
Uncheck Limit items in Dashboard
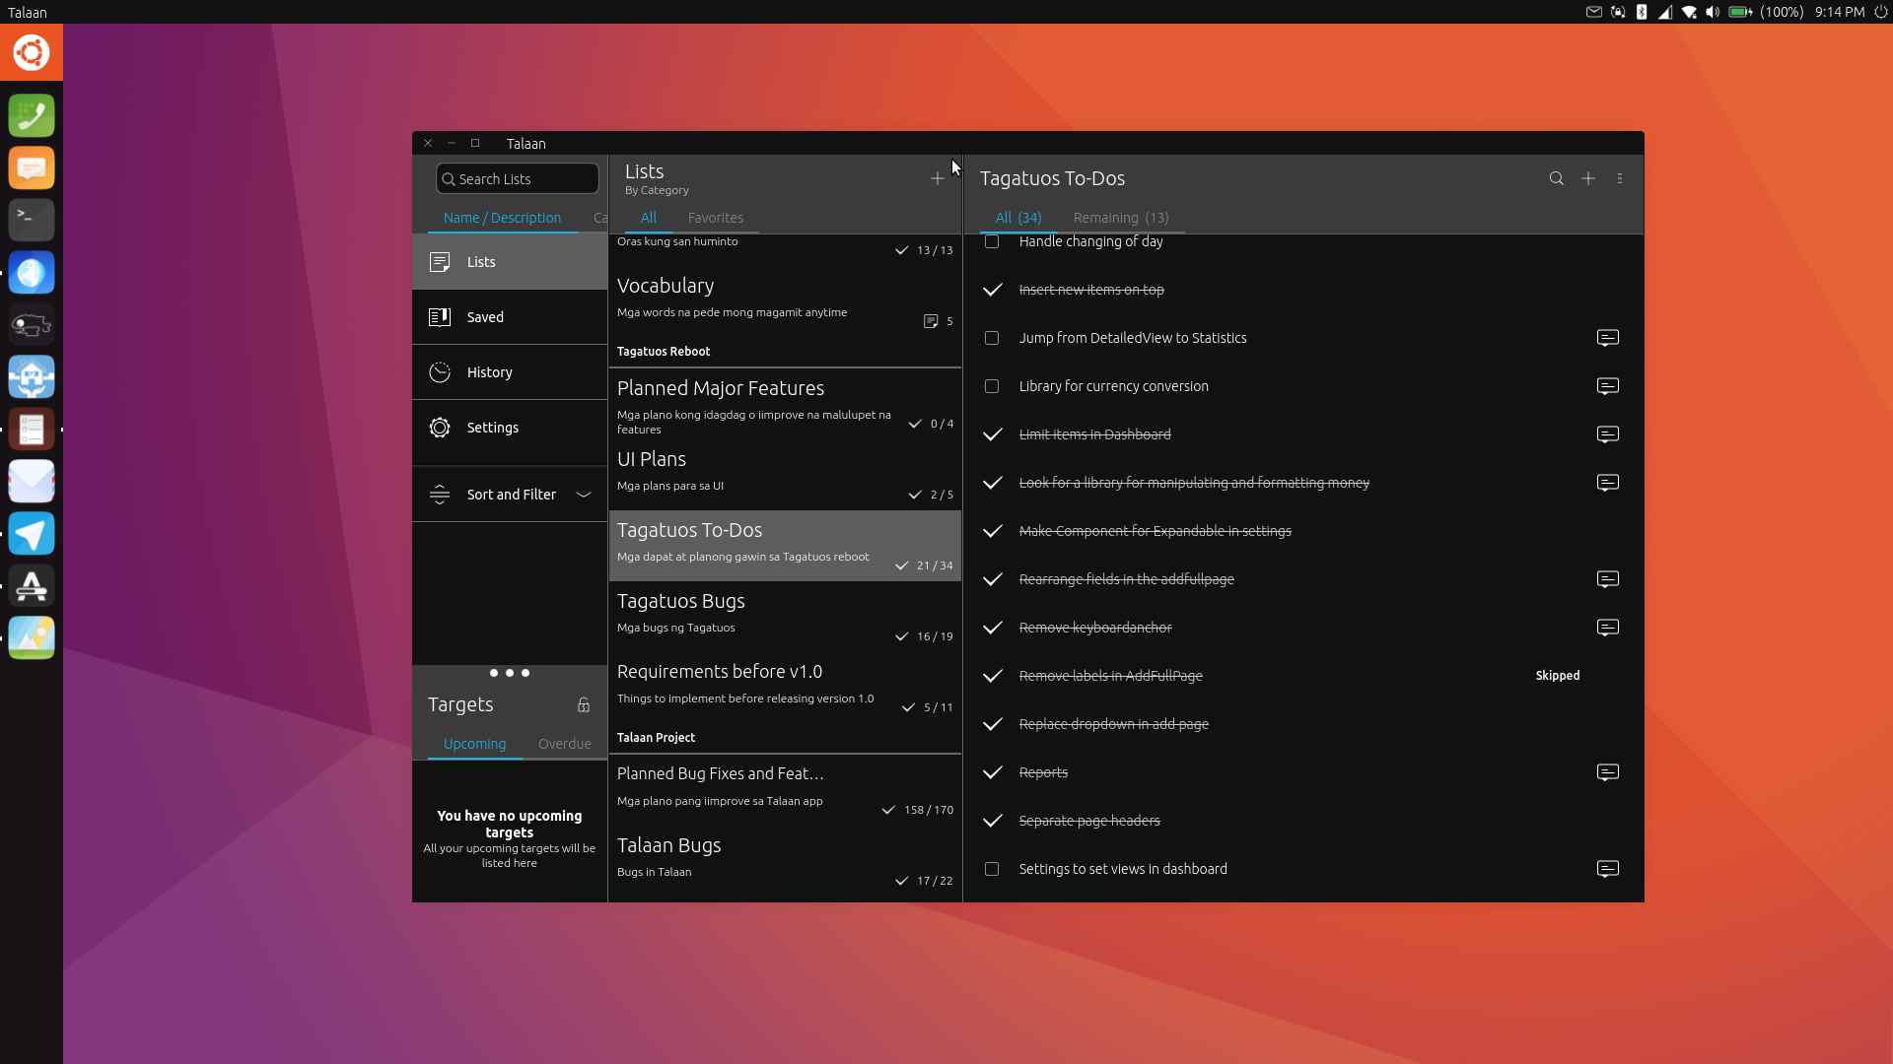tap(993, 434)
